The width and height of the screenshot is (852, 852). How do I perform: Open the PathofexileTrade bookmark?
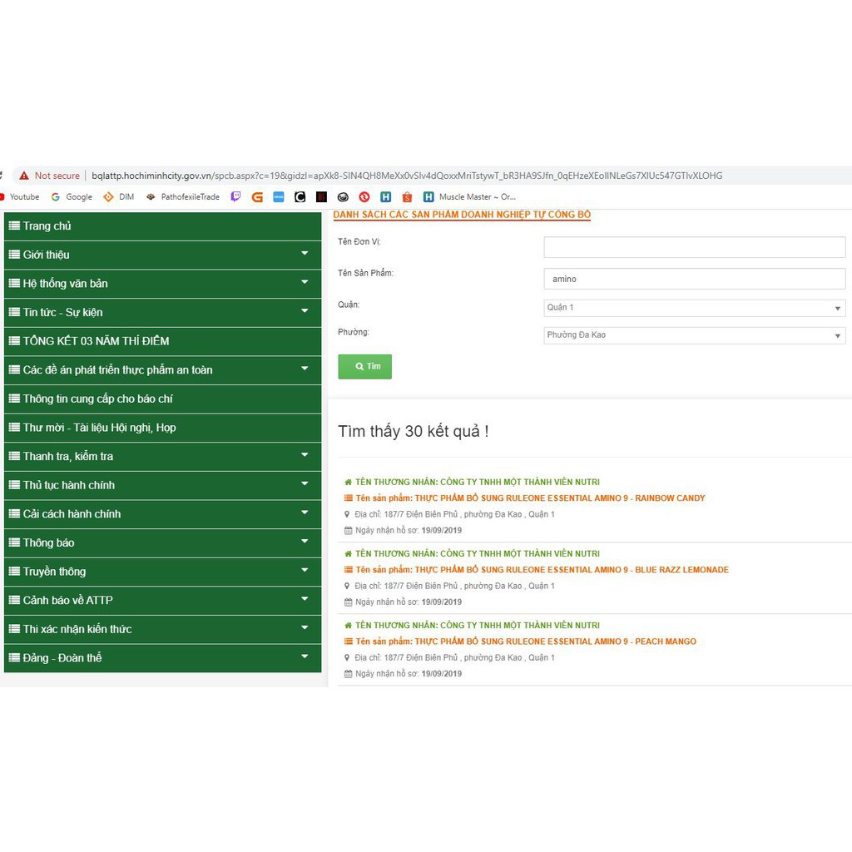[x=183, y=197]
